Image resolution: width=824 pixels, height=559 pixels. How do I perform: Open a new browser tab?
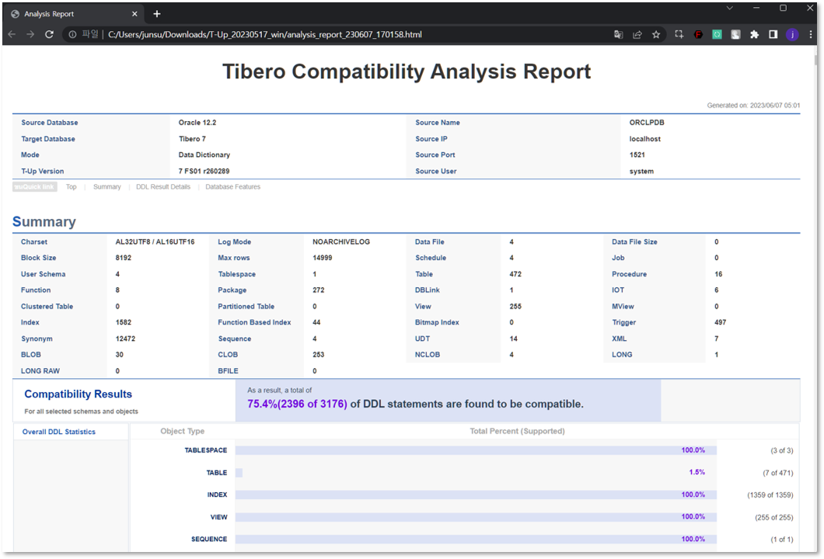pos(157,14)
